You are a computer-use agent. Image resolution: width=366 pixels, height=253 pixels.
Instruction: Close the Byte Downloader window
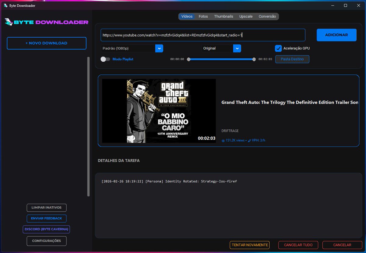[359, 5]
